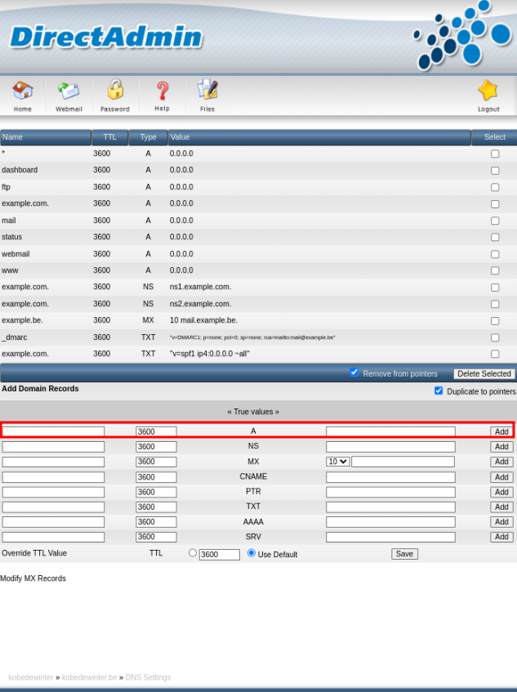This screenshot has width=517, height=692.
Task: Click the DirectAdmin logo
Action: pyautogui.click(x=106, y=37)
